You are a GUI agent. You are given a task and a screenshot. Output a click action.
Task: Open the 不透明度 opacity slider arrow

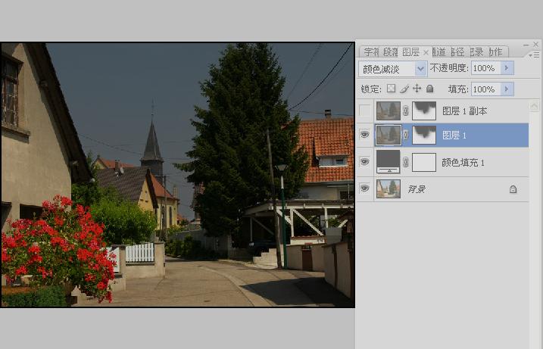pos(507,68)
